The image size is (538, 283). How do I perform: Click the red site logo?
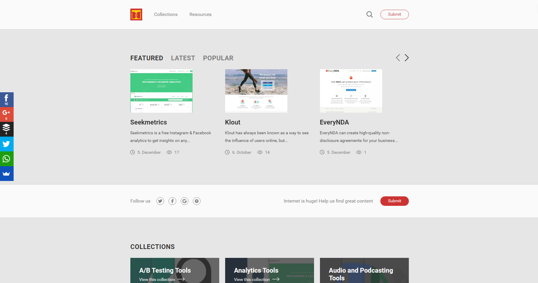pos(136,14)
